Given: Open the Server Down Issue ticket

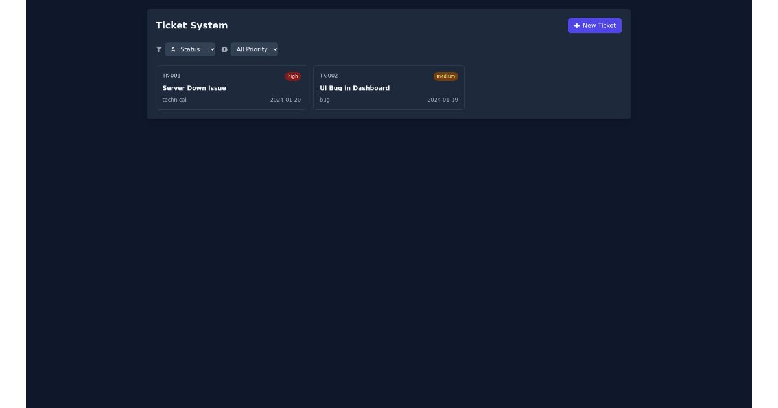Looking at the screenshot, I should [x=231, y=87].
